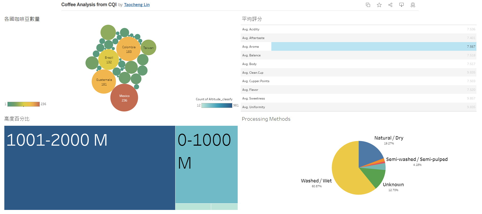This screenshot has width=482, height=214.
Task: Select the Taiwan bubble
Action: point(148,47)
